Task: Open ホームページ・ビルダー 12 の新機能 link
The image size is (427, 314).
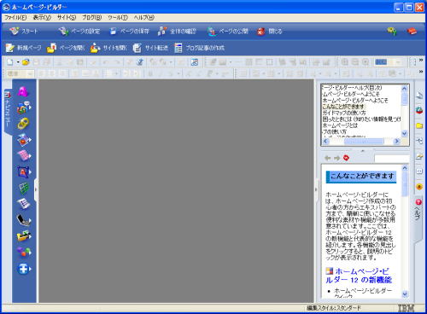Action: (359, 276)
